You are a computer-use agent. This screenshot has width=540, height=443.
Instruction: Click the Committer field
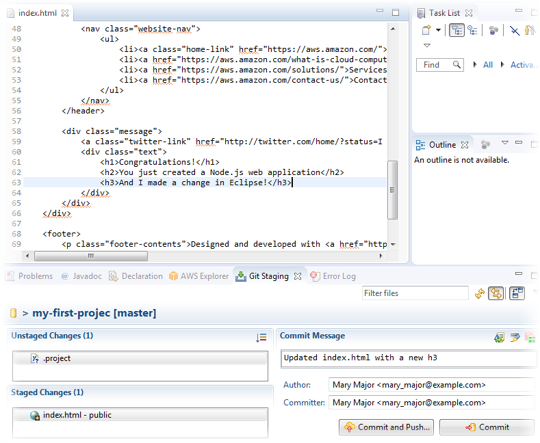[x=433, y=403]
